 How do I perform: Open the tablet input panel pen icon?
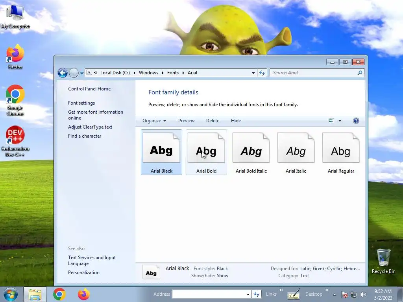(x=294, y=294)
